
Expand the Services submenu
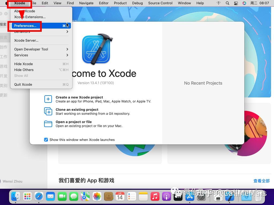(x=41, y=55)
